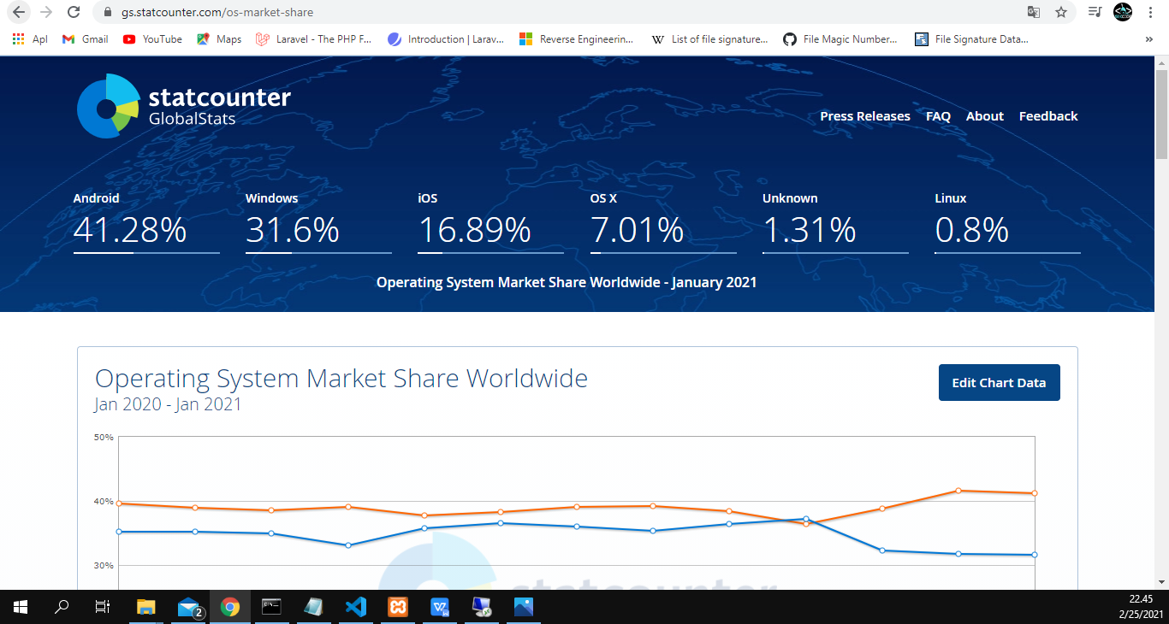The width and height of the screenshot is (1169, 624).
Task: Click the iOS 16.89% statistic
Action: pos(490,222)
